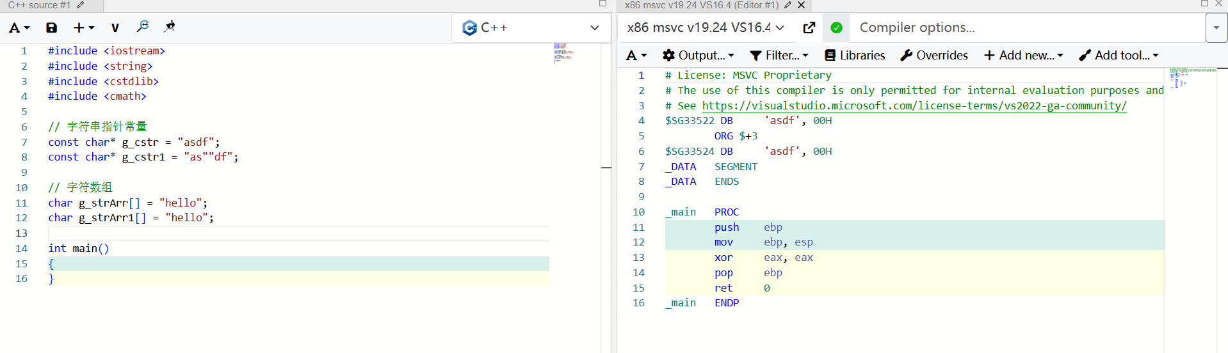
Task: Rename compiler tab using its pencil icon
Action: [x=788, y=5]
